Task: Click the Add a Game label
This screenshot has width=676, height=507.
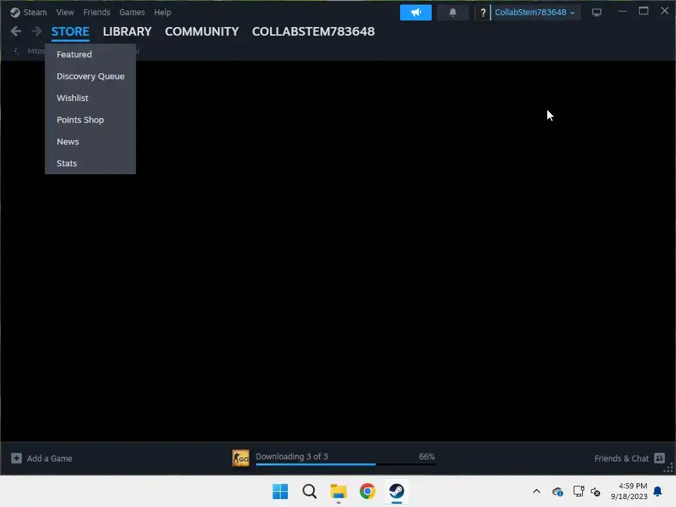Action: pyautogui.click(x=50, y=458)
